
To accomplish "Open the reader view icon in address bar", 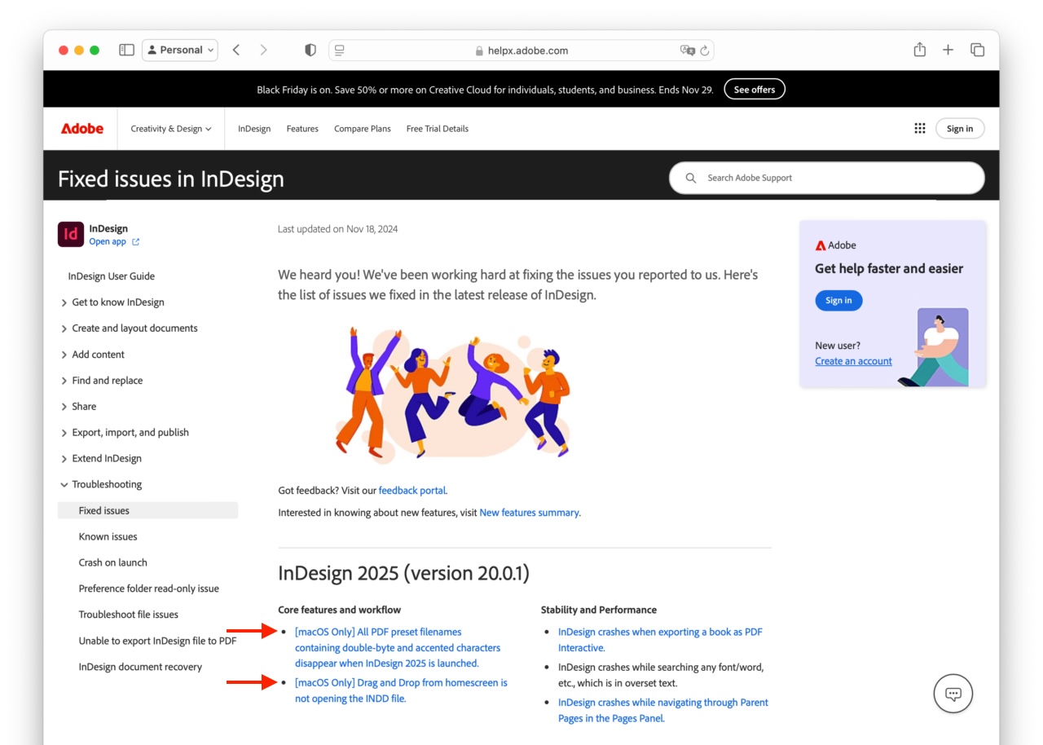I will [340, 50].
